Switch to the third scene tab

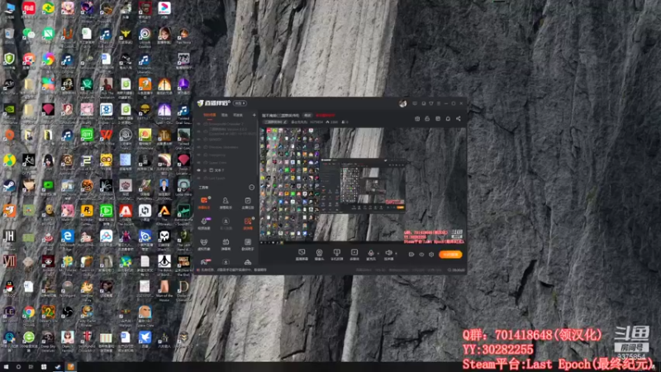tap(238, 115)
